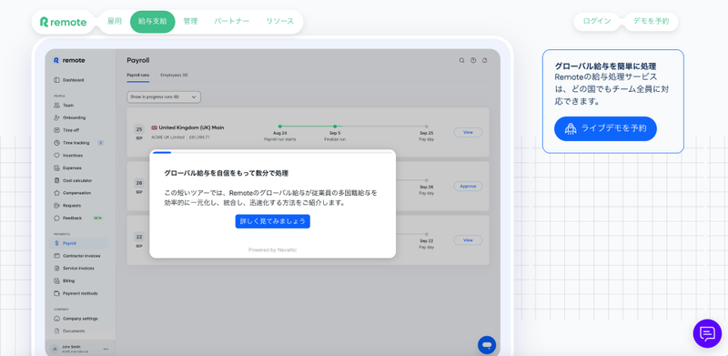Screen dimensions: 728x356
Task: Click the Approve button on Sep 26 run
Action: 468,187
